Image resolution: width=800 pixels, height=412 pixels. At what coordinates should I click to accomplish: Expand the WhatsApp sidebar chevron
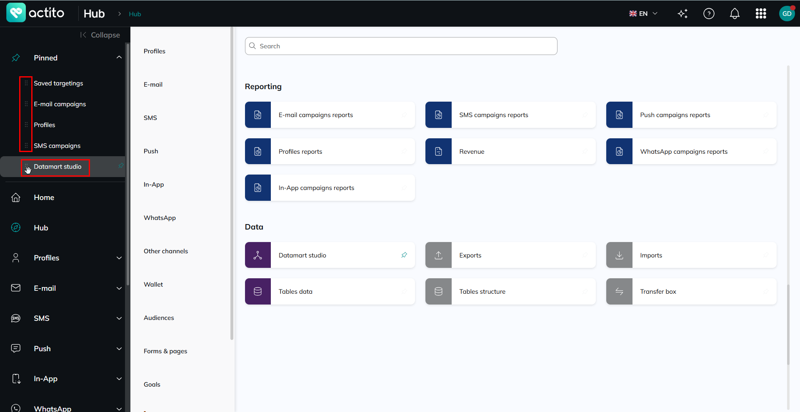coord(119,409)
